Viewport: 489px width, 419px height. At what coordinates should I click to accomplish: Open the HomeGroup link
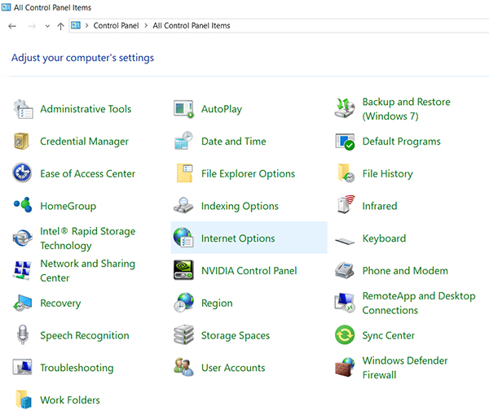68,206
